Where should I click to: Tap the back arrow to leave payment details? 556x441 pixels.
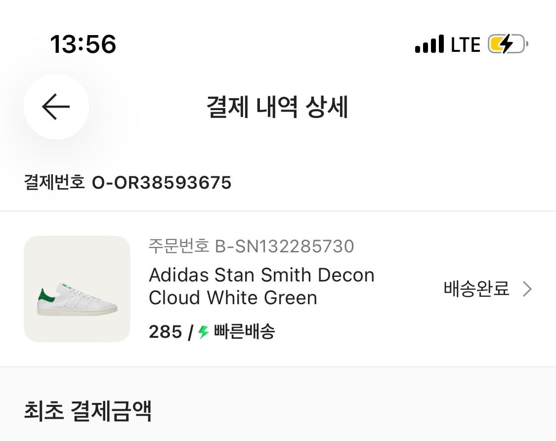[56, 108]
